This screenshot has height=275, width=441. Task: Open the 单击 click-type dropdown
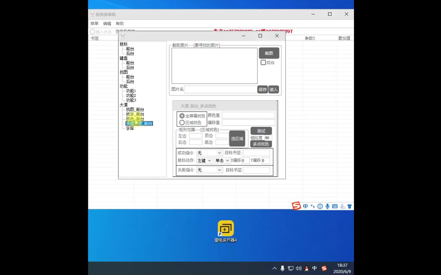(x=222, y=160)
